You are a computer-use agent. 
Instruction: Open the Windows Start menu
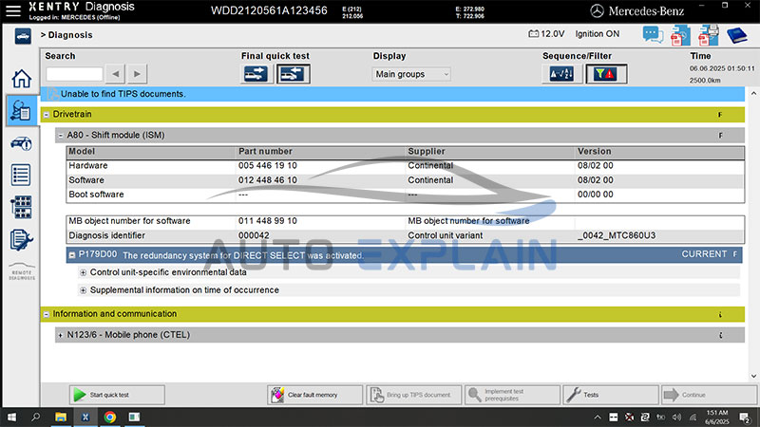click(x=11, y=417)
